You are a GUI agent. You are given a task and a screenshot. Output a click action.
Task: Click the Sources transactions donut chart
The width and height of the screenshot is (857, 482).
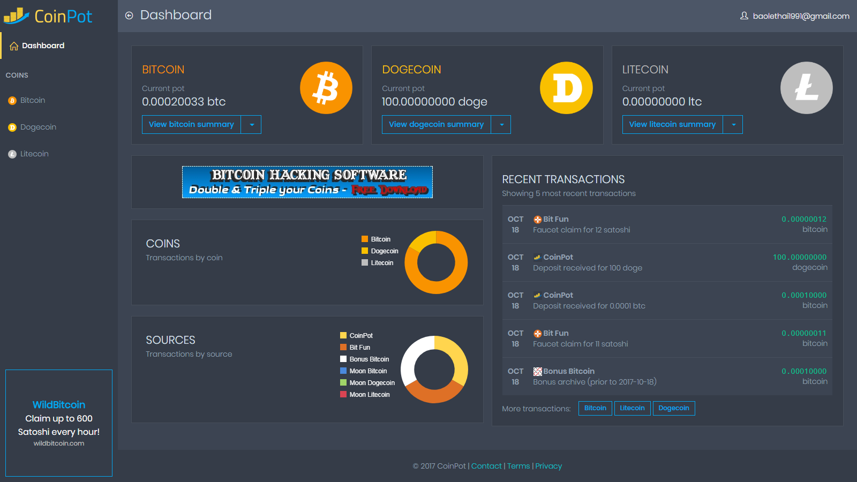pos(434,370)
